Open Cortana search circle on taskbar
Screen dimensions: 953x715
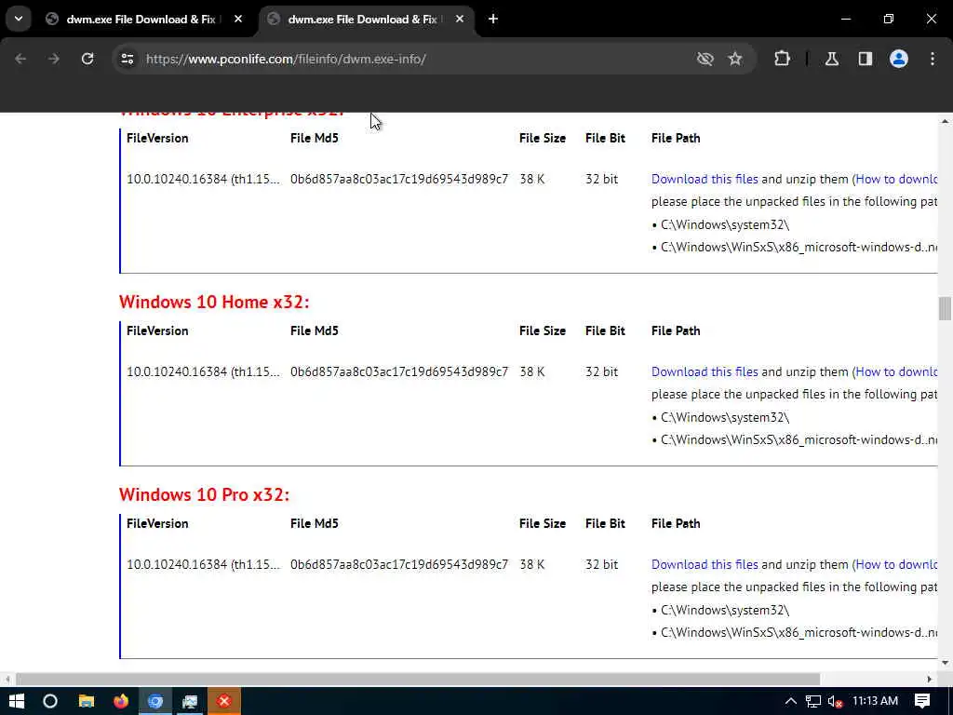(50, 701)
